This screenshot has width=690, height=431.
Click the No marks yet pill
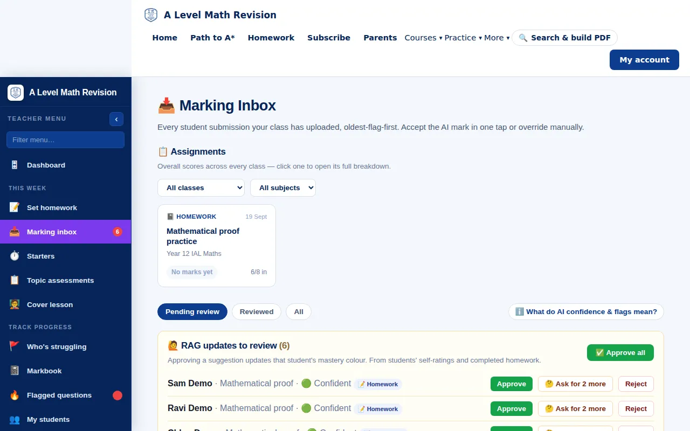click(x=192, y=272)
